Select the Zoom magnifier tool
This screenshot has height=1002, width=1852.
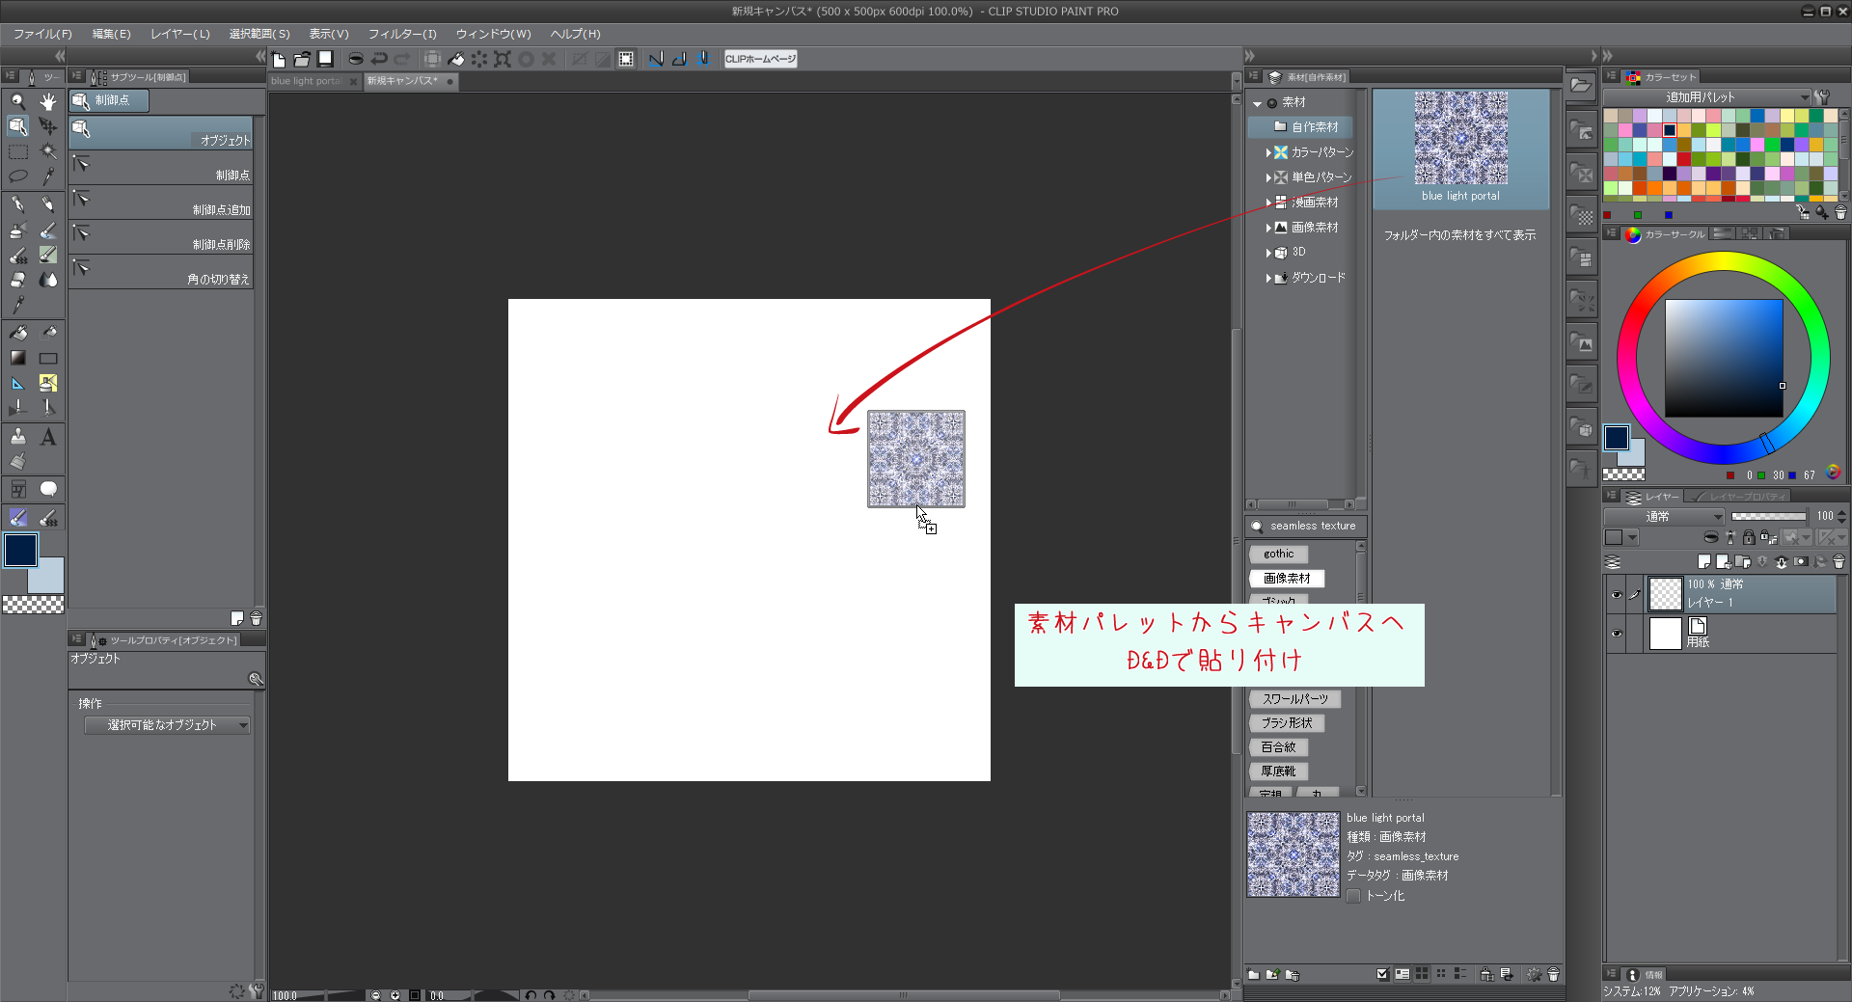[17, 101]
